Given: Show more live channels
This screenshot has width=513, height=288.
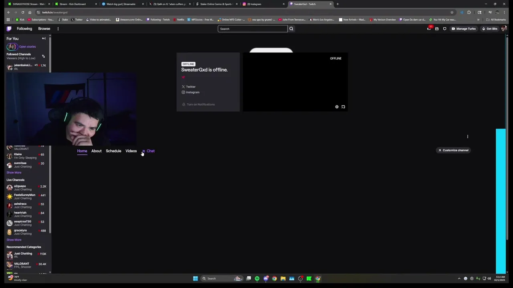Looking at the screenshot, I should tap(14, 240).
